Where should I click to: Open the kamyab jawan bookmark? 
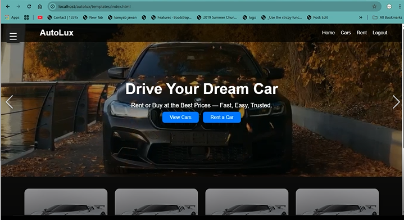pyautogui.click(x=122, y=17)
